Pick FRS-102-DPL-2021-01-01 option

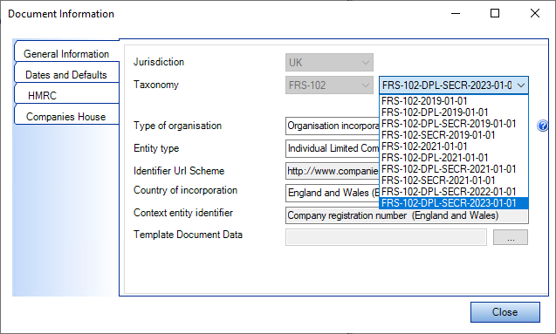(454, 158)
